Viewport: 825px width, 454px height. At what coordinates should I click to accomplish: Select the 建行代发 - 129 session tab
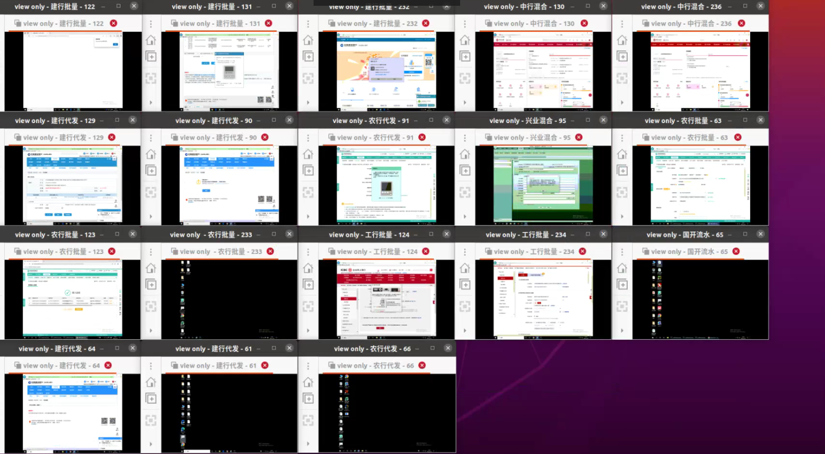[63, 138]
